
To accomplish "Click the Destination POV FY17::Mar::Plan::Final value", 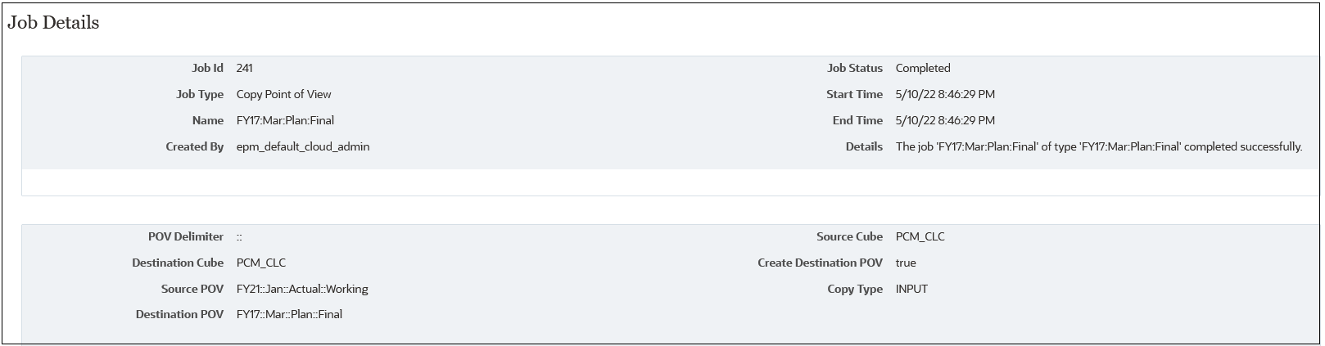I will pos(289,315).
